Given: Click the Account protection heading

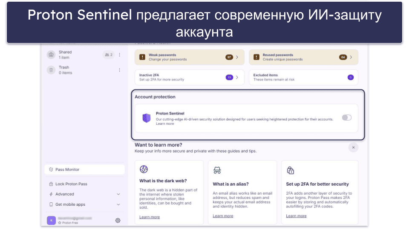Looking at the screenshot, I should 155,97.
